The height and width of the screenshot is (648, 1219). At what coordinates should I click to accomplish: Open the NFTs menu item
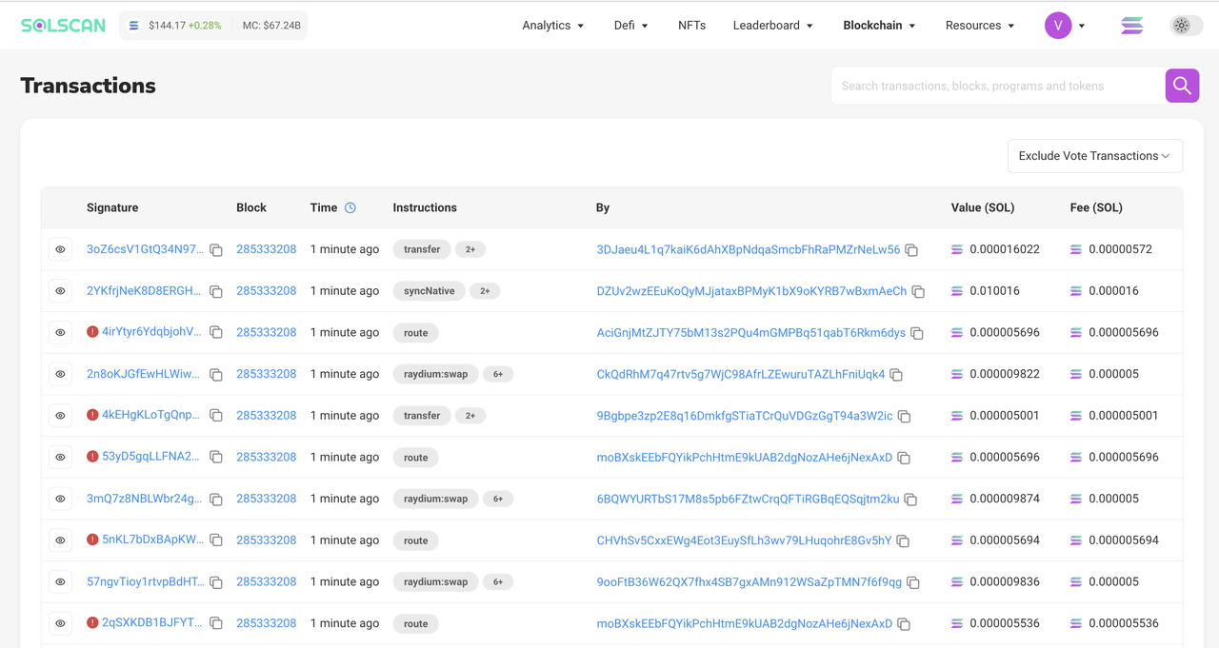pyautogui.click(x=691, y=26)
